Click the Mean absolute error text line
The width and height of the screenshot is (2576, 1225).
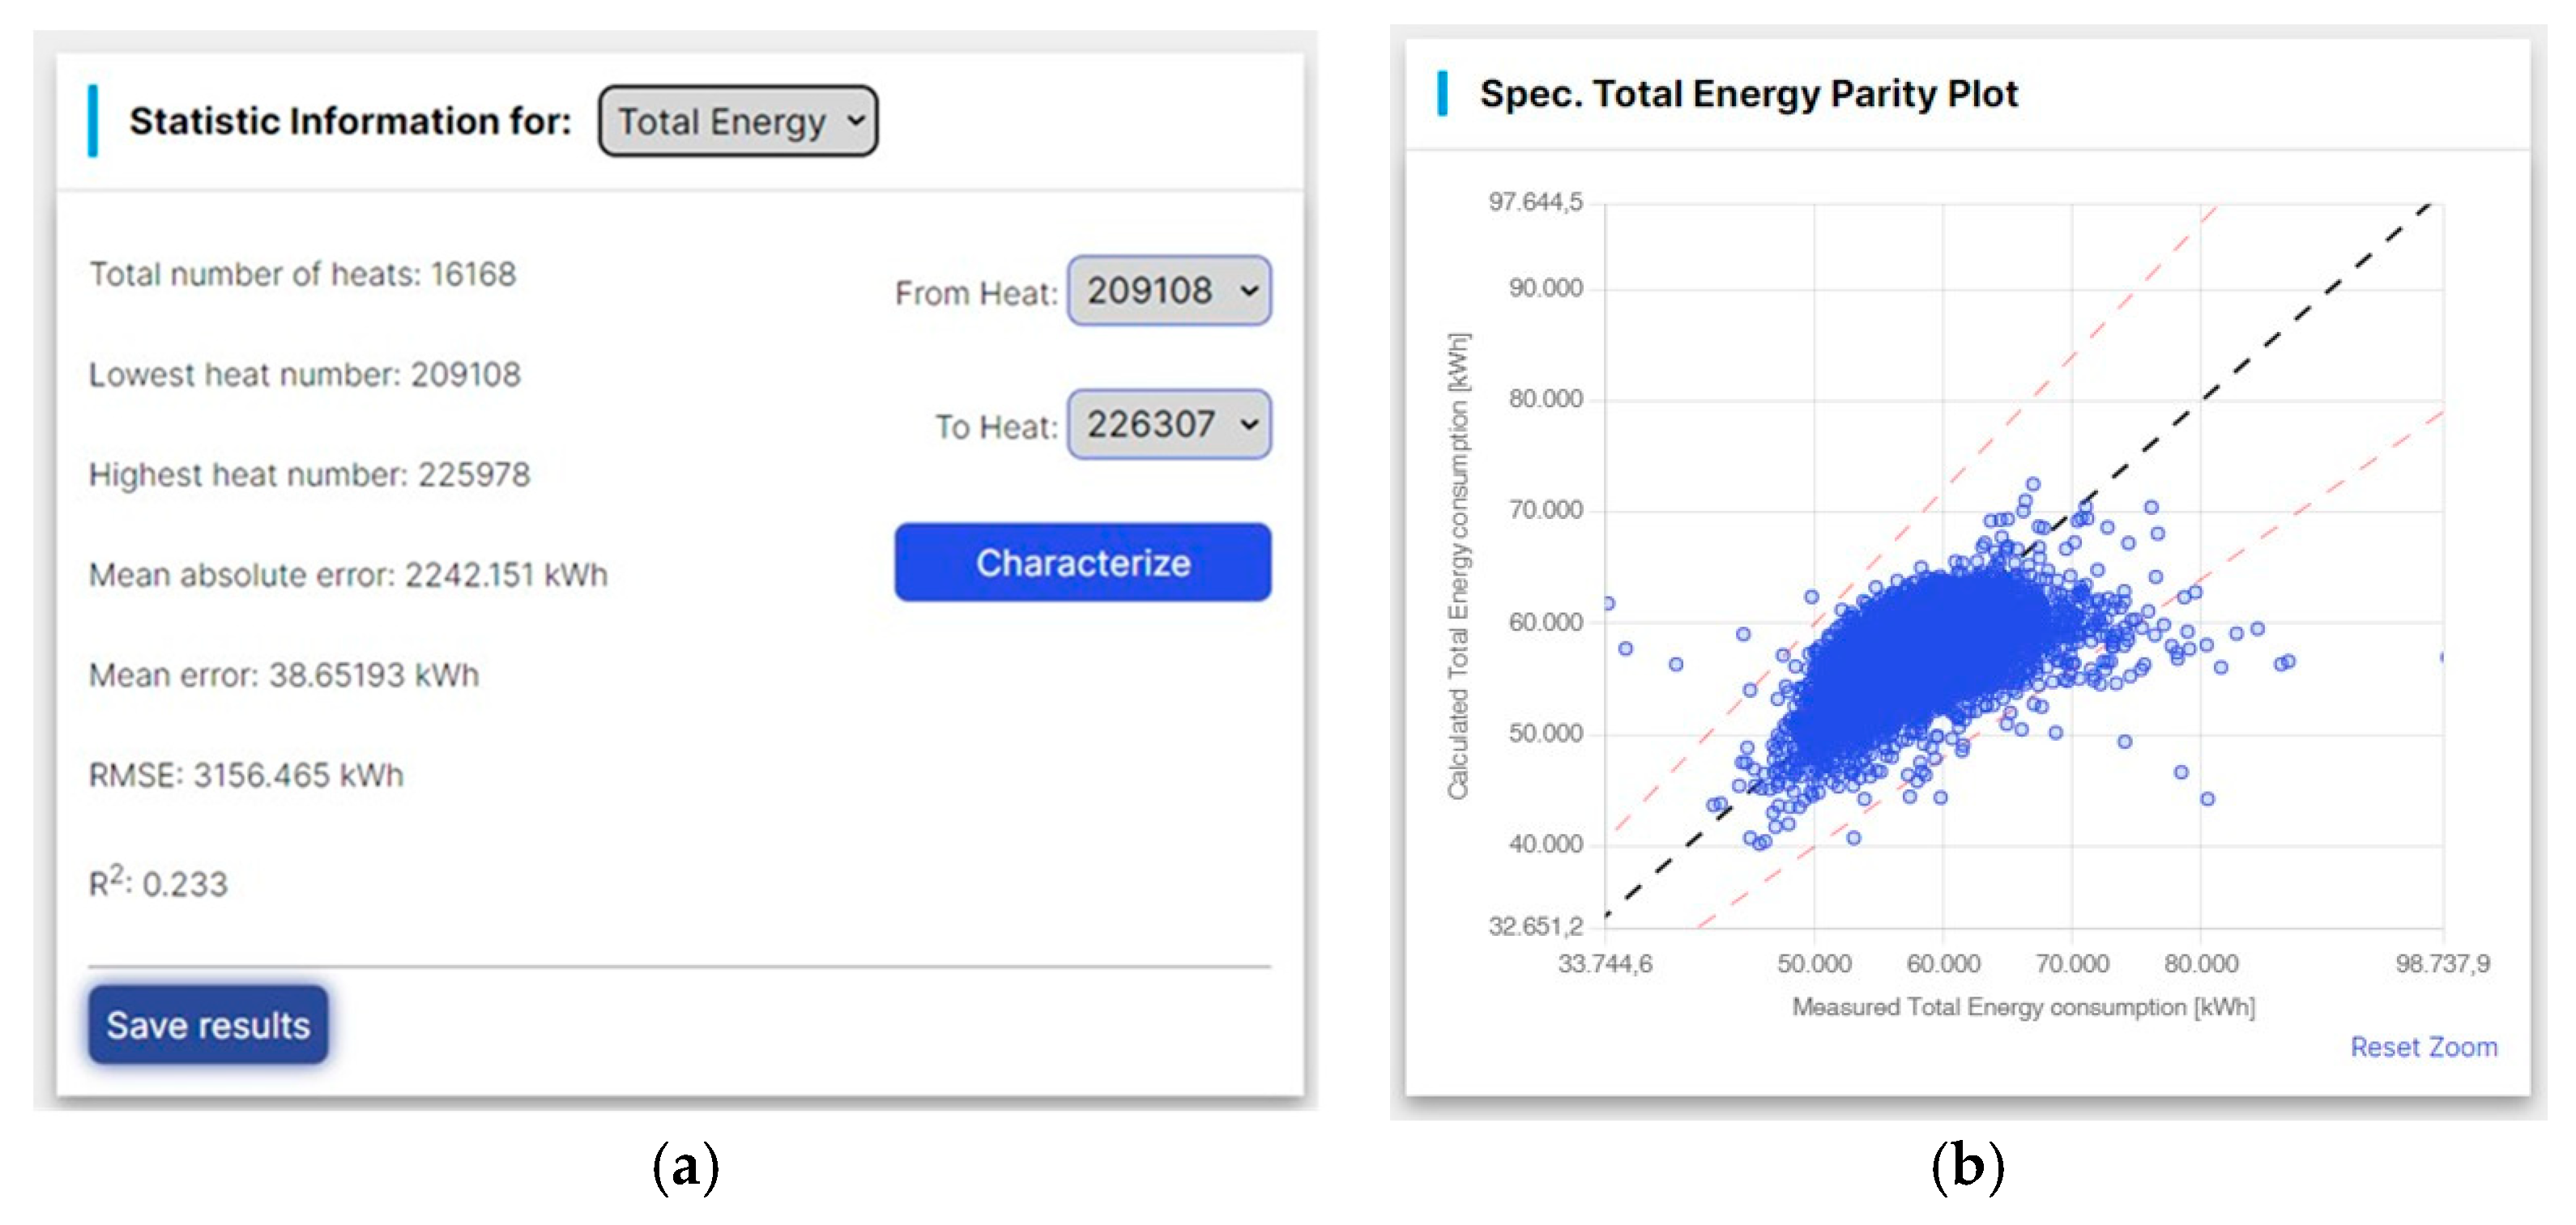(x=348, y=576)
